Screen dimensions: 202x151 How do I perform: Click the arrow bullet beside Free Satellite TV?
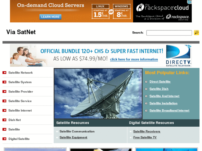click(131, 137)
